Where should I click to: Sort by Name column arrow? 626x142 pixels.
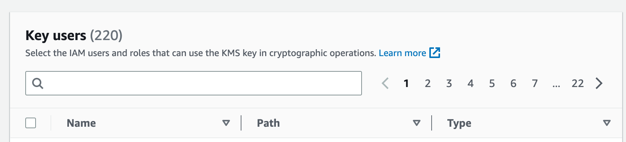(x=226, y=123)
